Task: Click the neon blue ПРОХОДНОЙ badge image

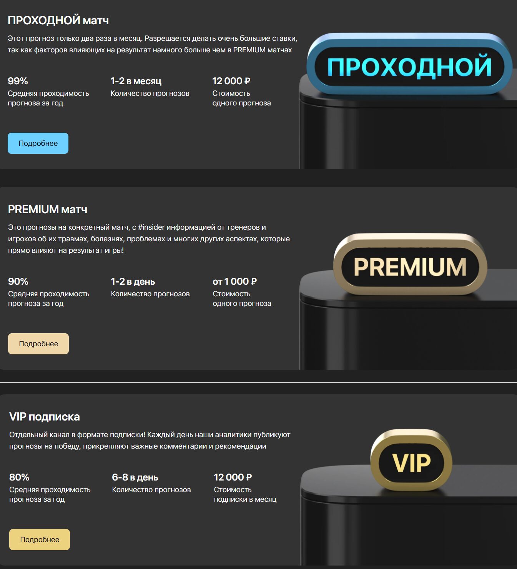Action: tap(409, 66)
